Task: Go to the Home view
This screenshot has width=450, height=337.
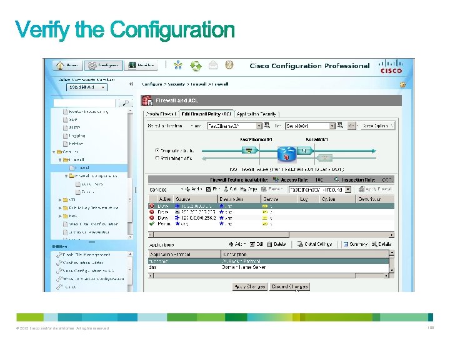Action: point(68,66)
